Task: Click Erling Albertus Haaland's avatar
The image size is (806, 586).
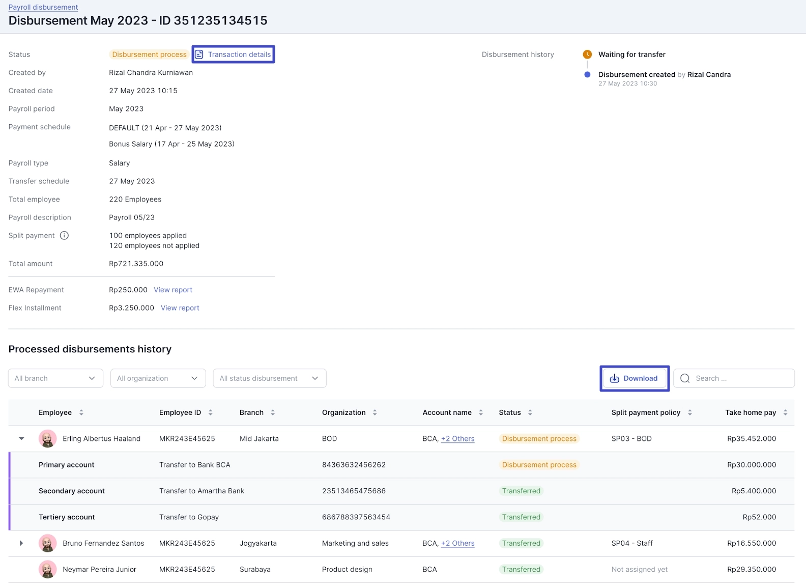Action: pos(47,438)
